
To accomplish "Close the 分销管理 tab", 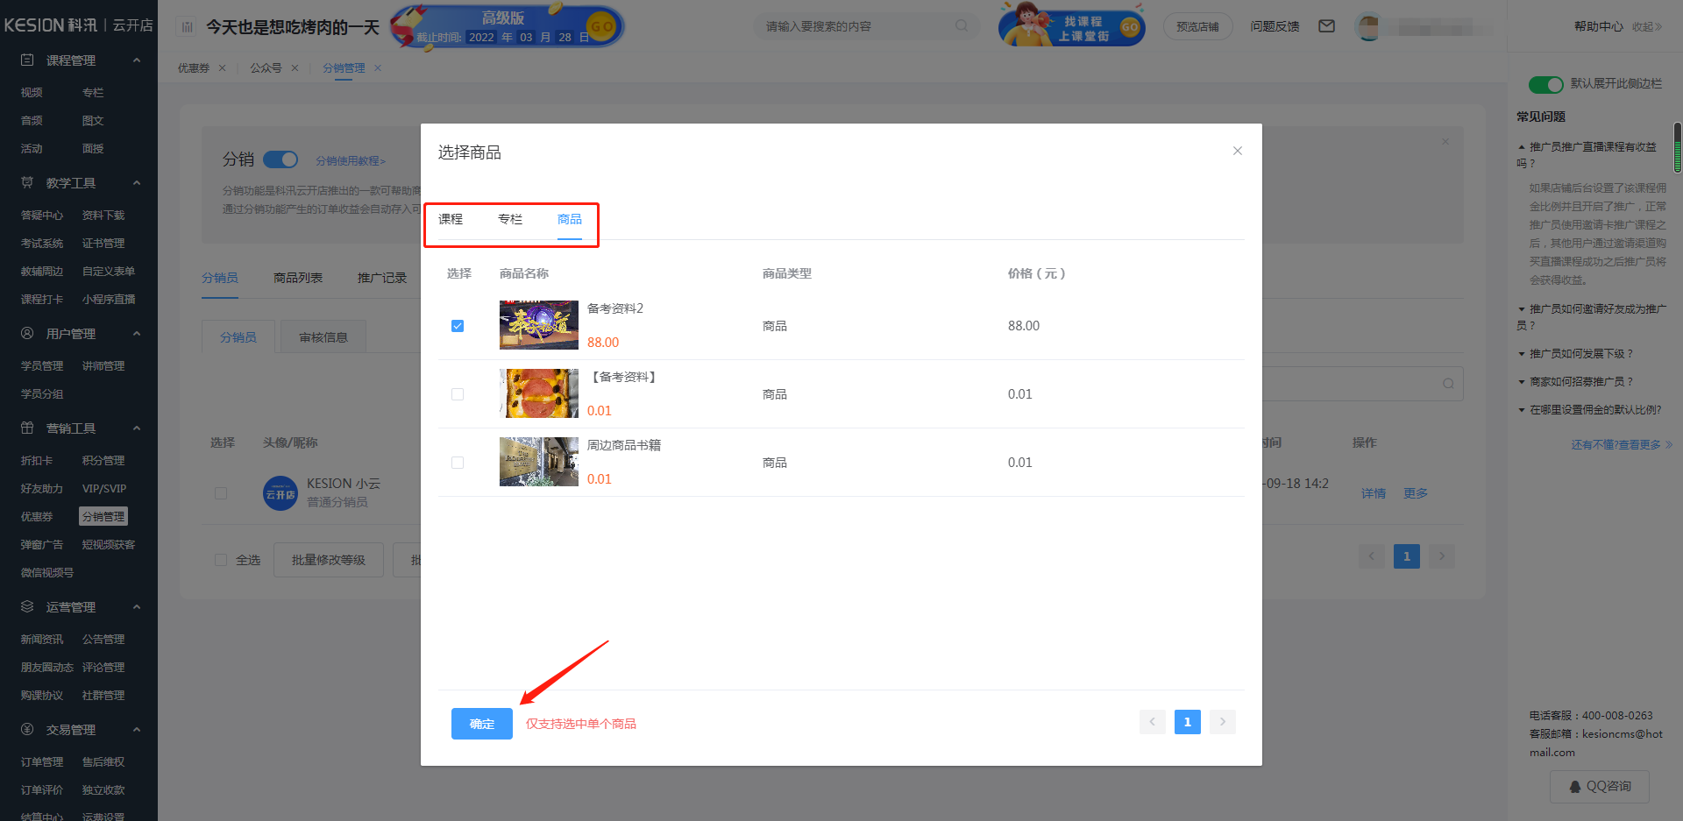I will pos(378,68).
